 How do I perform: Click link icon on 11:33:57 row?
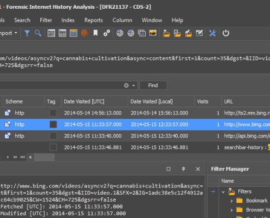point(8,124)
